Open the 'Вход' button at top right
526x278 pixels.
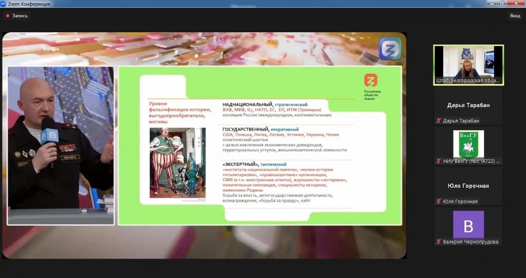point(515,16)
